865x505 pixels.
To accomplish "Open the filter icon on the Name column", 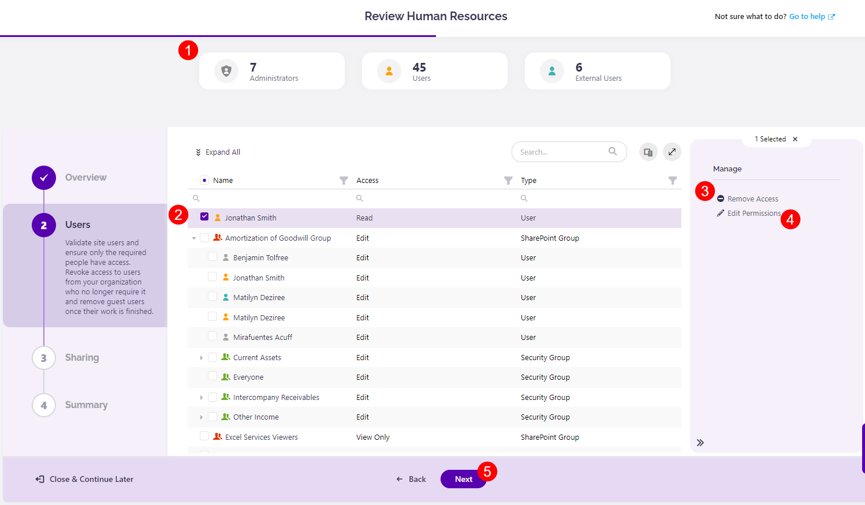I will click(344, 180).
